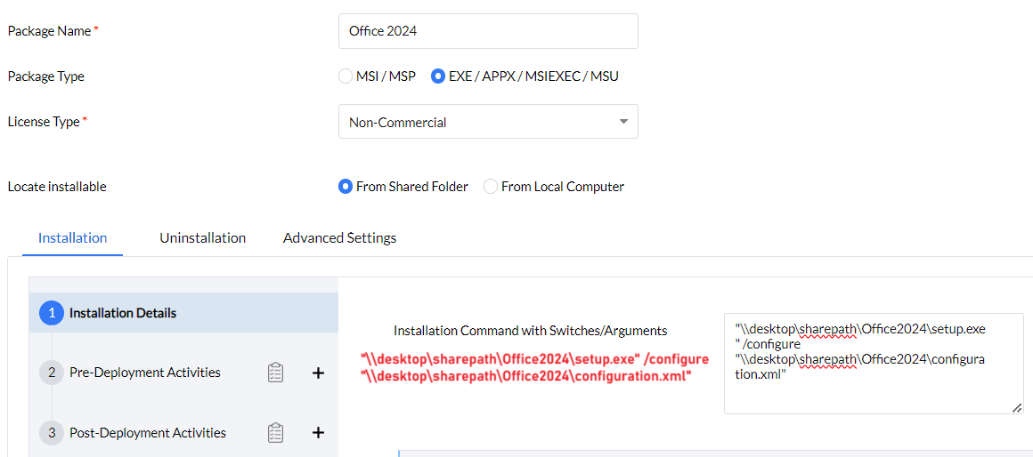
Task: Open Pre-Deployment Activities templates clipboard icon
Action: click(x=275, y=373)
